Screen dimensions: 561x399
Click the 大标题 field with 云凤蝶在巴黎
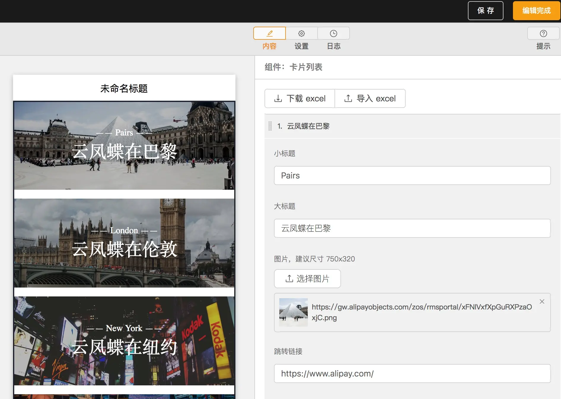point(412,228)
